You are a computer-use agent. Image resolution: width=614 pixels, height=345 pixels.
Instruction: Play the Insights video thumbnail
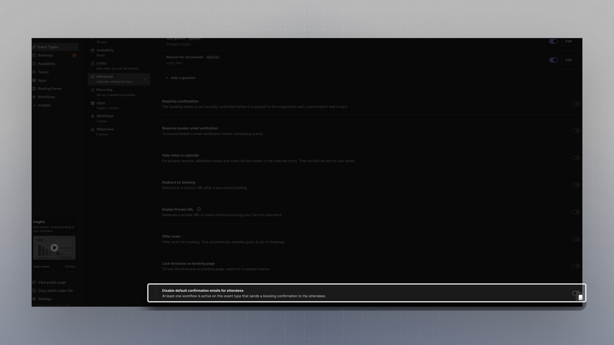[54, 248]
